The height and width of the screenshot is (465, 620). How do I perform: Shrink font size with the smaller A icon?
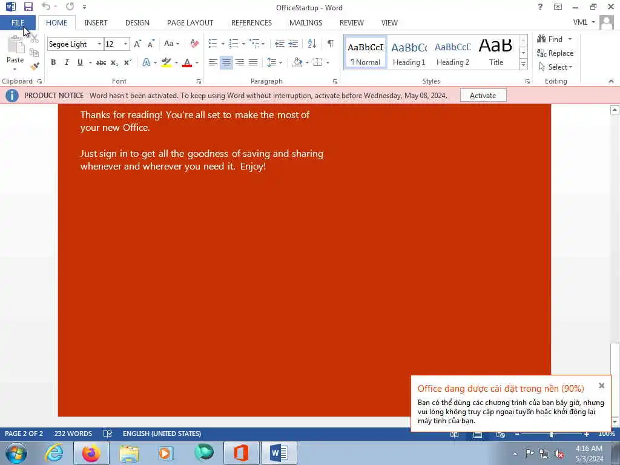(x=151, y=44)
